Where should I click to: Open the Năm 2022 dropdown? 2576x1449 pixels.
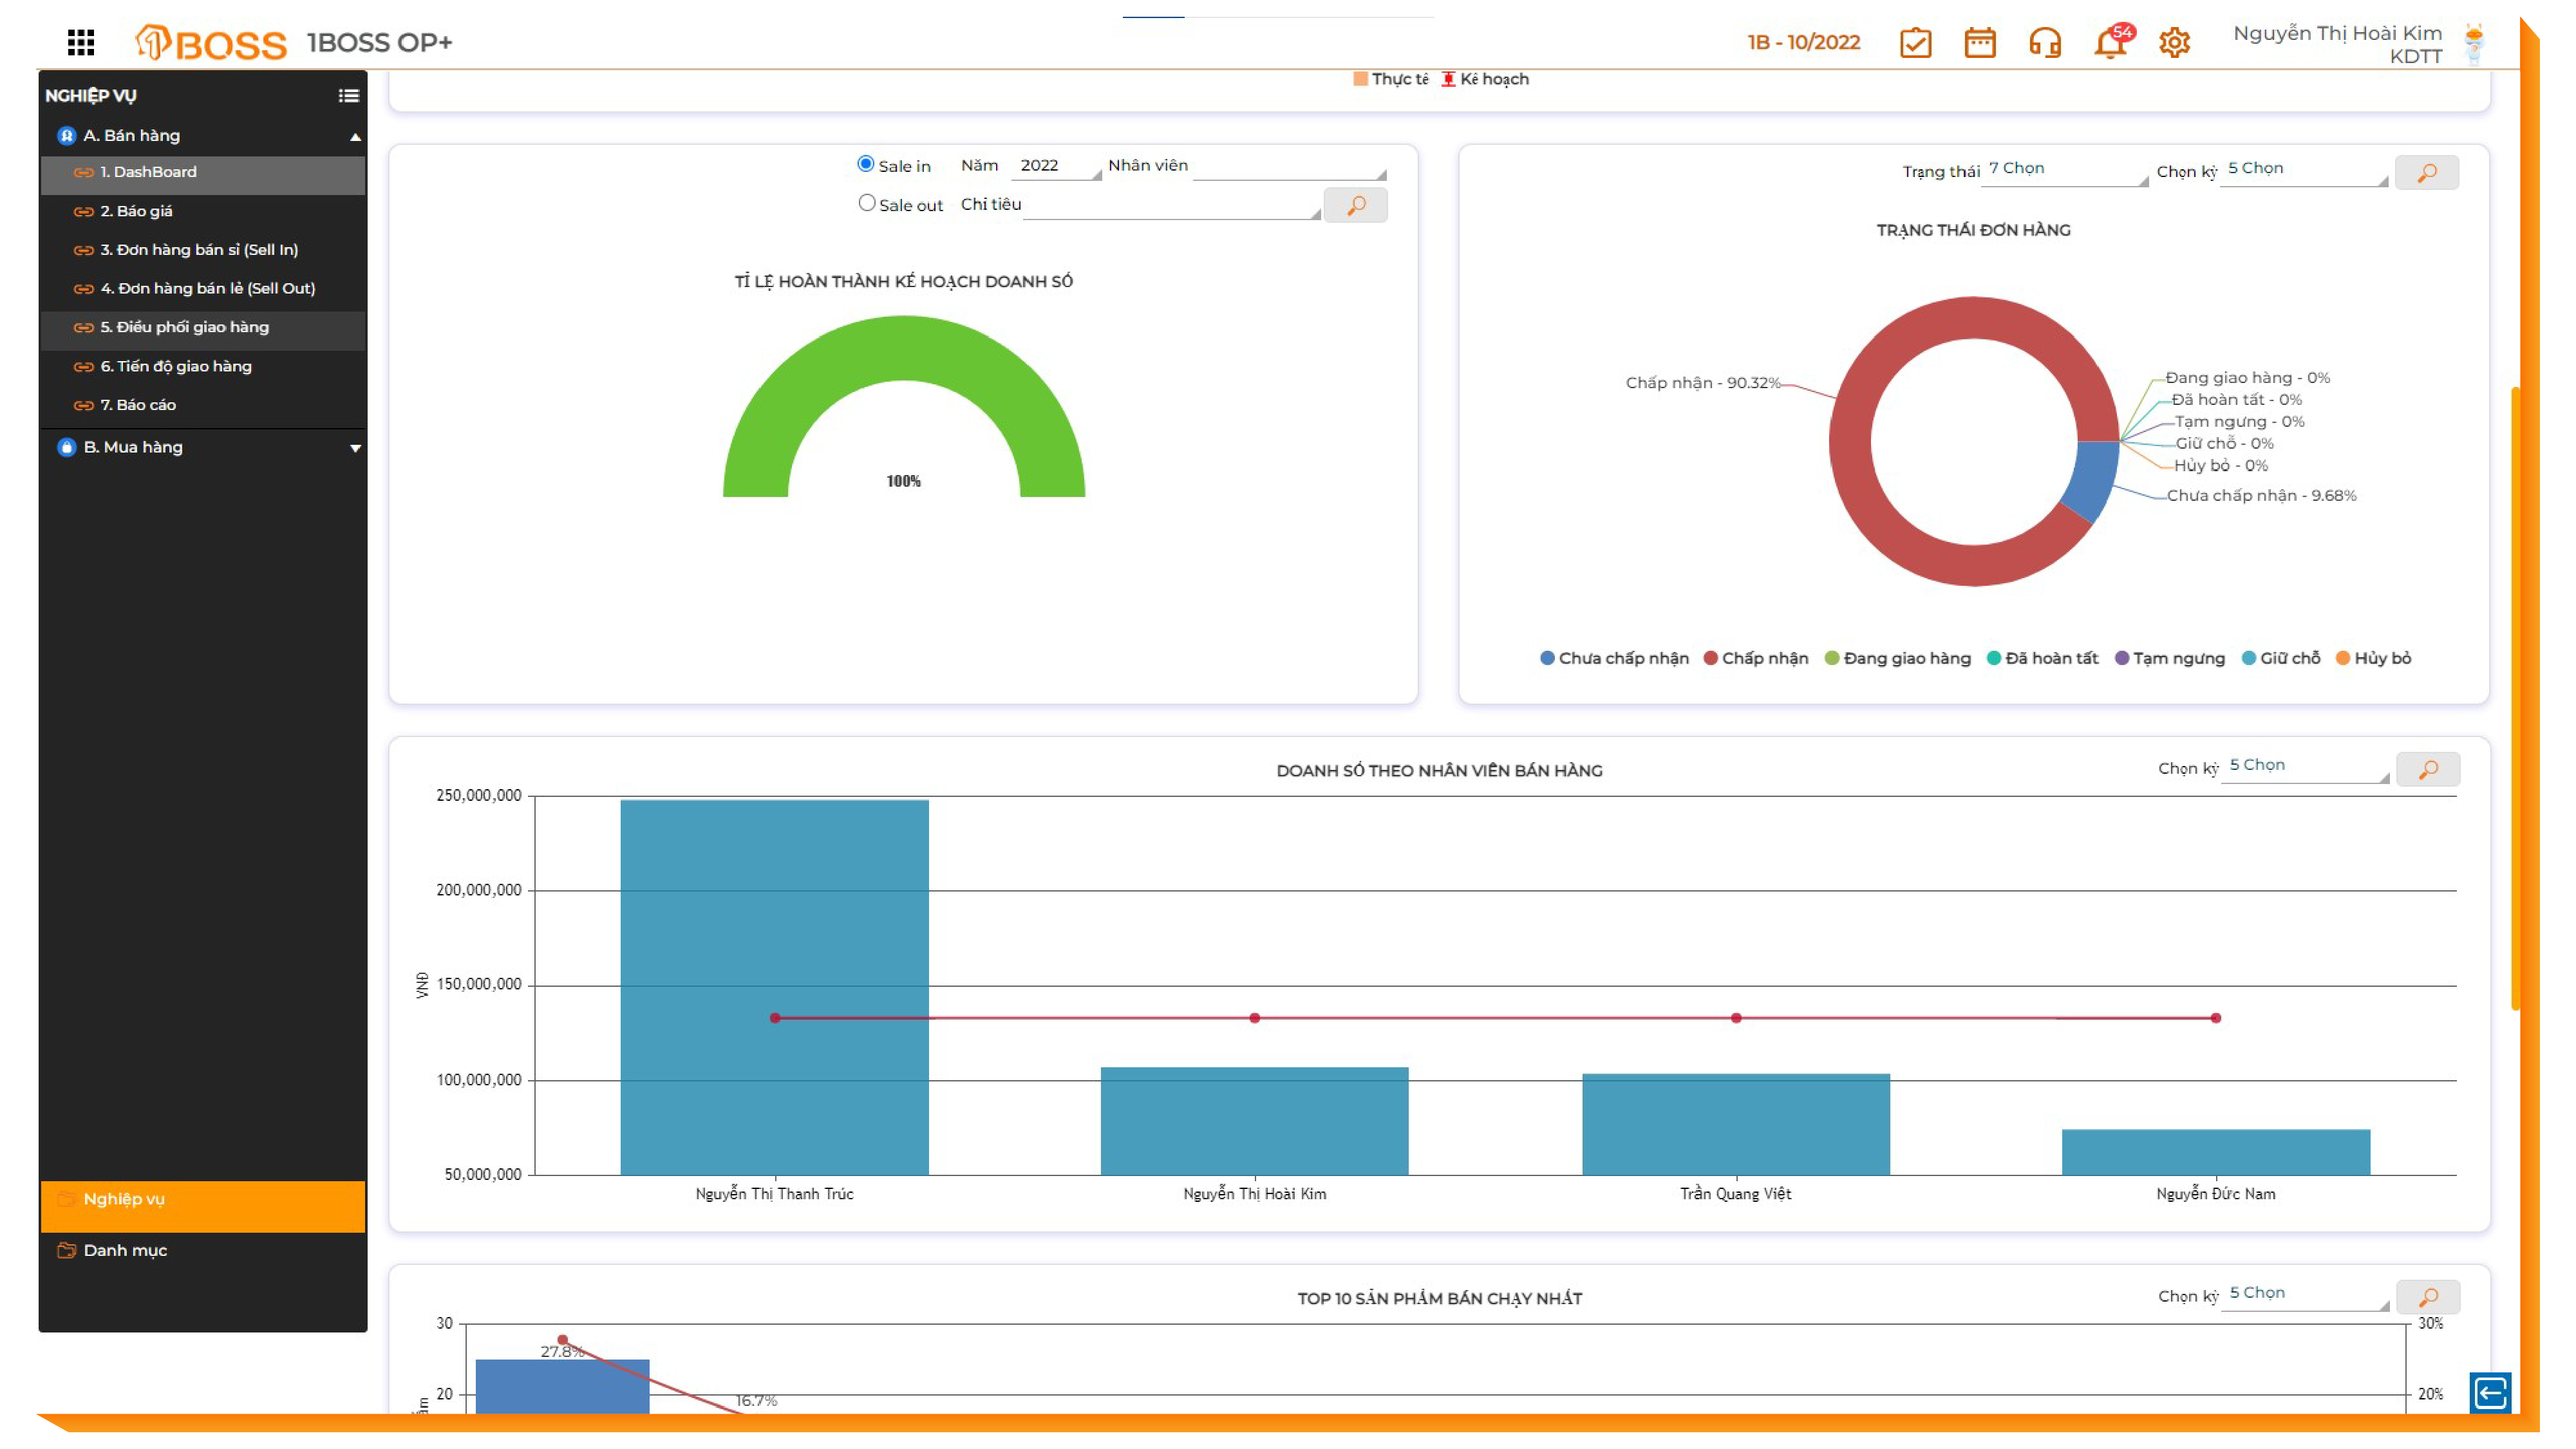(x=1056, y=166)
